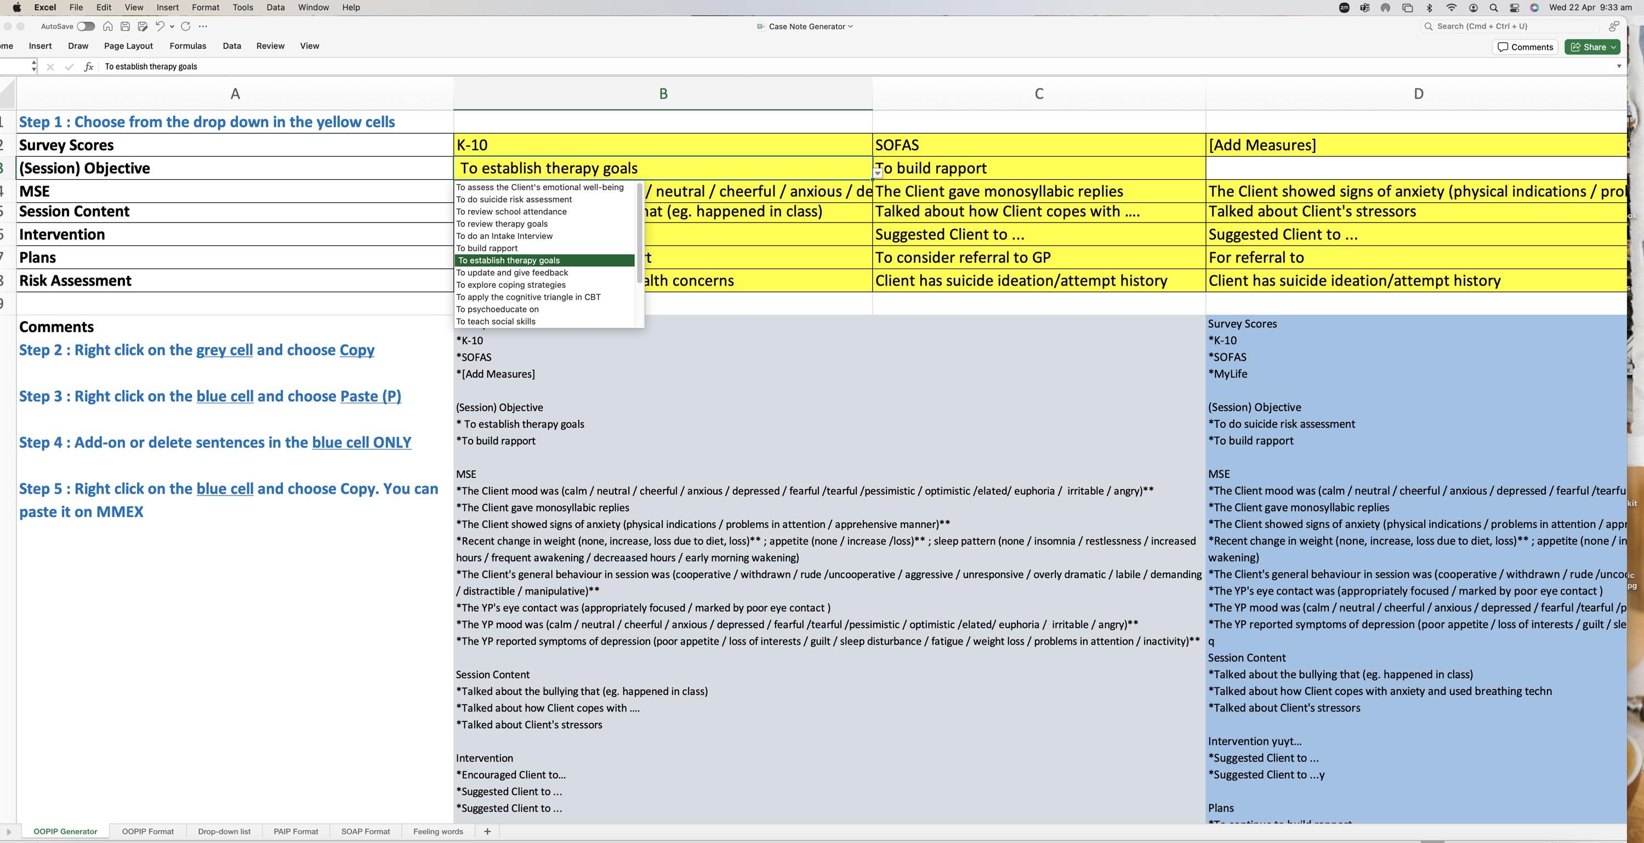Click the Save icon
Image resolution: width=1644 pixels, height=843 pixels.
tap(125, 26)
